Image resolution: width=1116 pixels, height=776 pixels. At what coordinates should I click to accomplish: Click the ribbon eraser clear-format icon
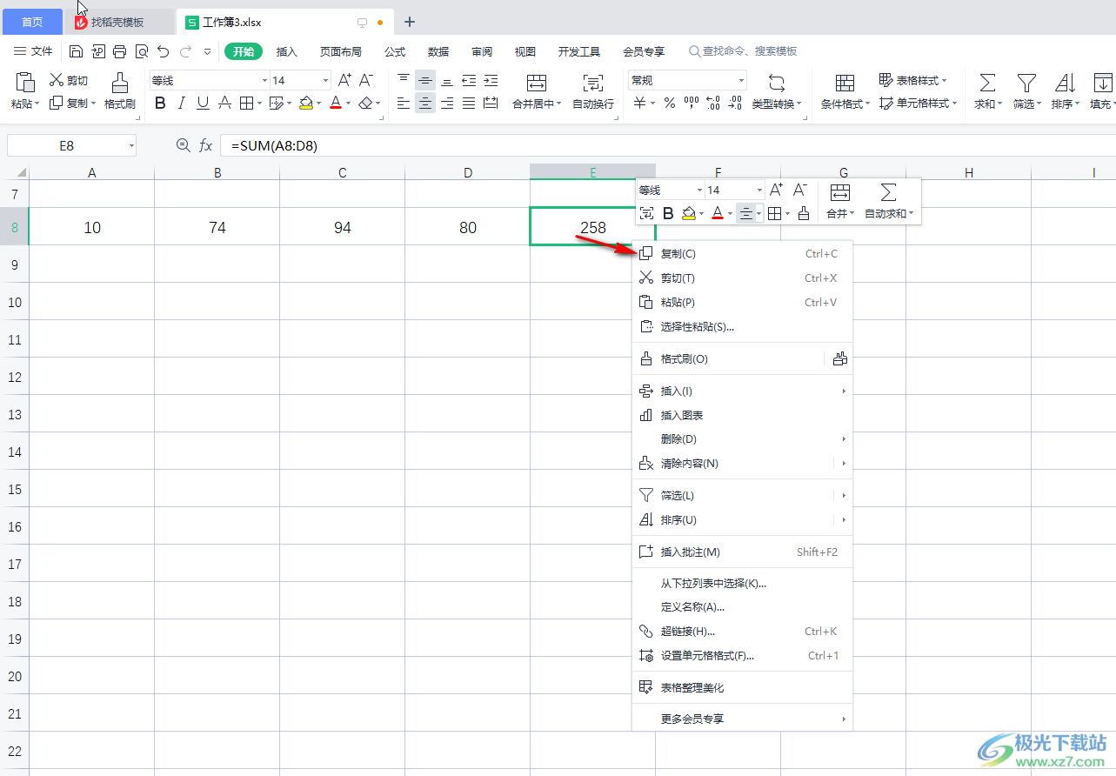click(x=365, y=104)
